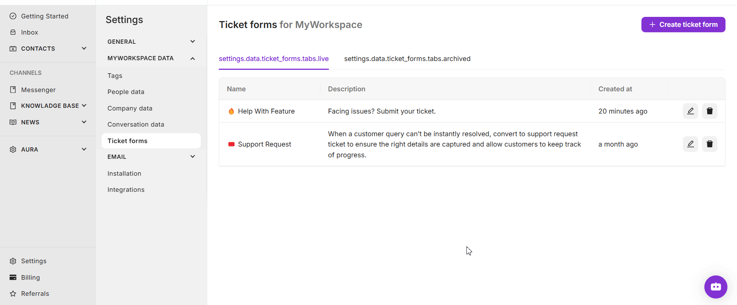Click the Settings gear icon at bottom
This screenshot has width=737, height=305.
(x=13, y=261)
